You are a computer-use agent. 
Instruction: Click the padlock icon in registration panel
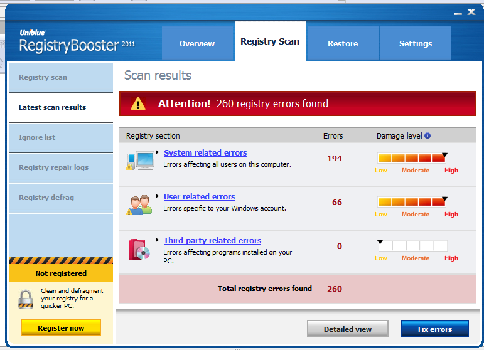[x=26, y=299]
